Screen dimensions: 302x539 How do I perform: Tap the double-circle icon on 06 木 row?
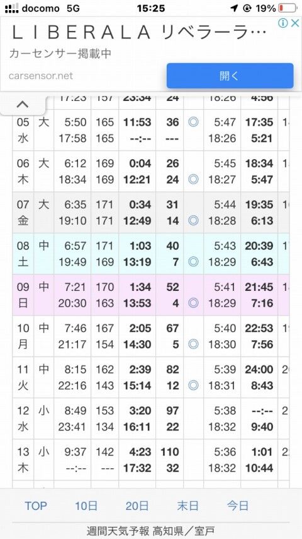pos(193,179)
